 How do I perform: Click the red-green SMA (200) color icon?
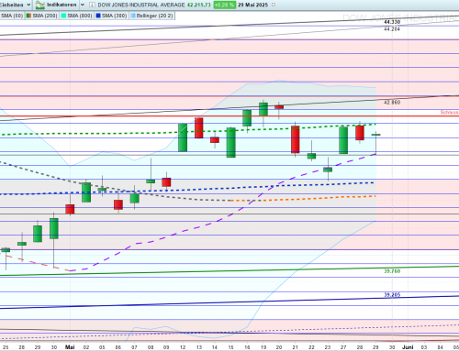28,16
